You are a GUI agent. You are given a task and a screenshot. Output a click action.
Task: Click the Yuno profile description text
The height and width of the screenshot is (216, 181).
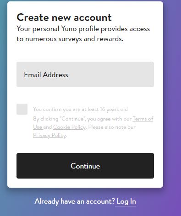pyautogui.click(x=83, y=34)
